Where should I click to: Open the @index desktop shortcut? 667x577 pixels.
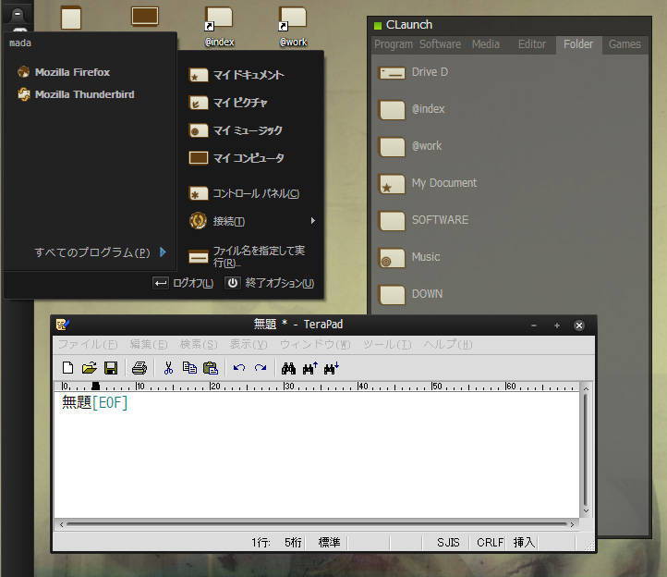click(219, 27)
